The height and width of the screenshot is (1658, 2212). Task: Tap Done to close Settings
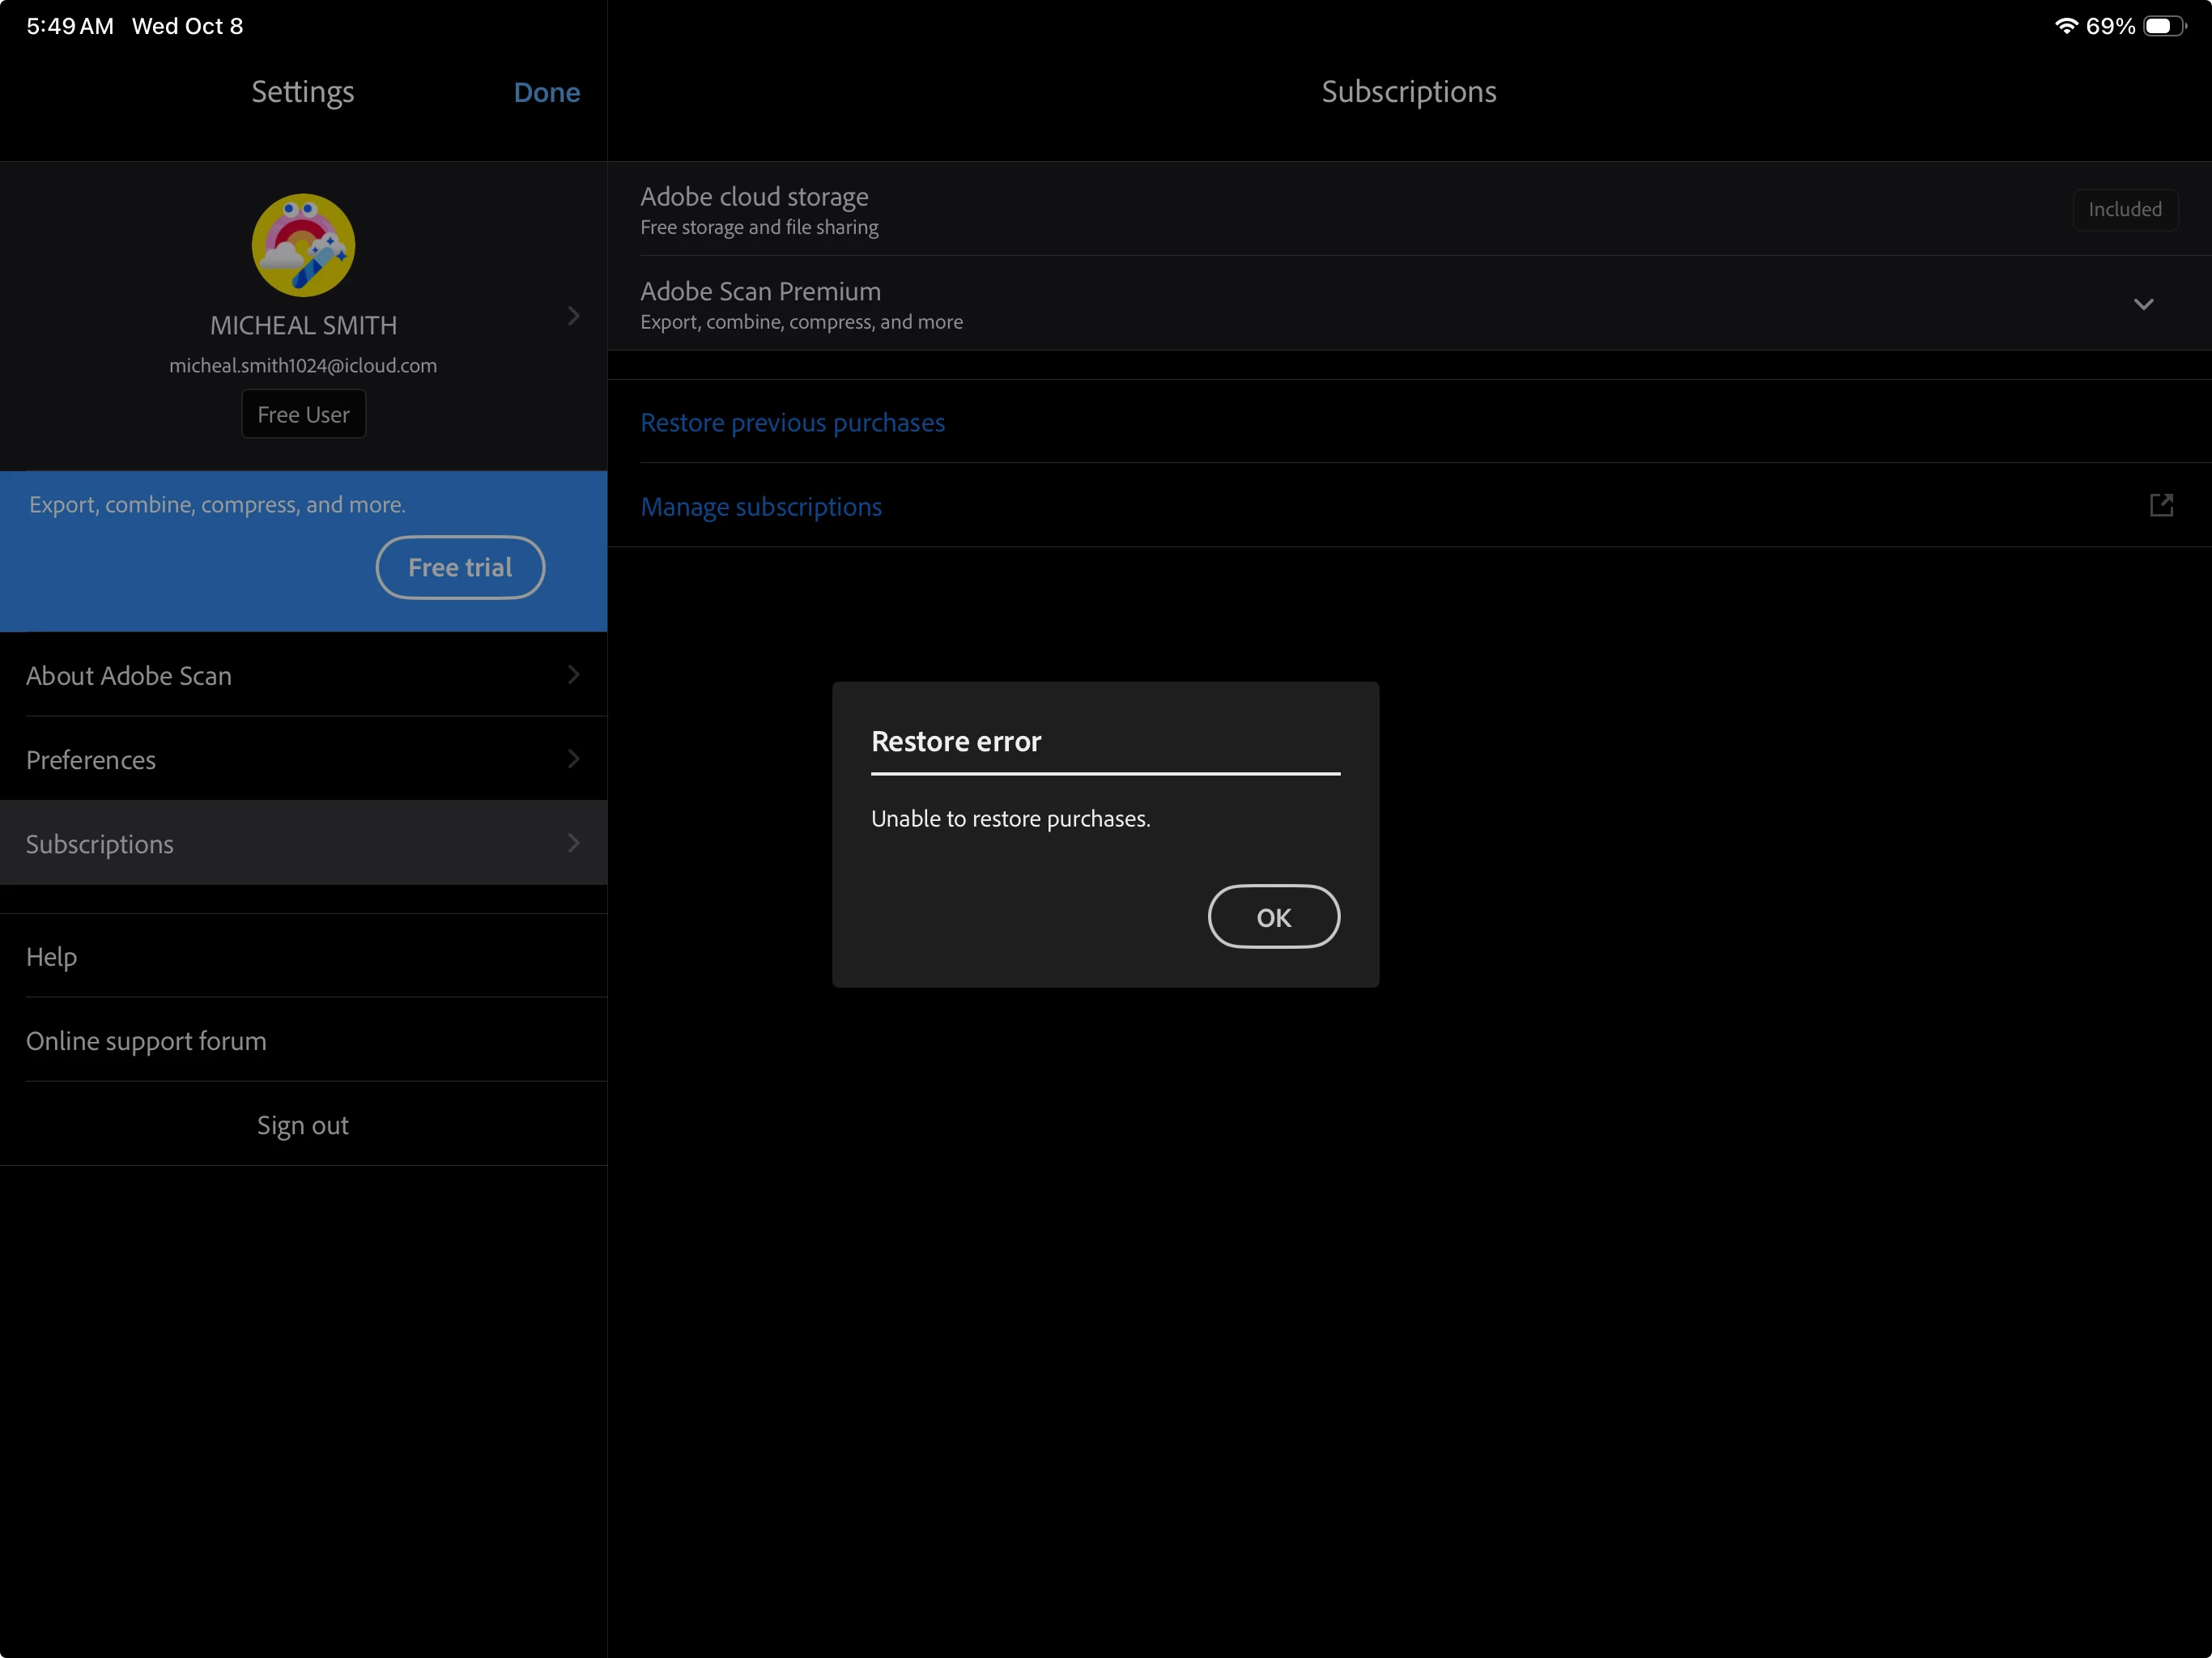click(546, 92)
